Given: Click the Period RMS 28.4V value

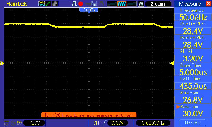Looking at the screenshot, I should [x=193, y=45].
